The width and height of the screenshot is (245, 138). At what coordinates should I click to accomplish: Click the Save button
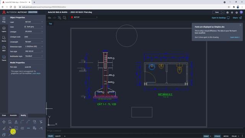click(217, 12)
